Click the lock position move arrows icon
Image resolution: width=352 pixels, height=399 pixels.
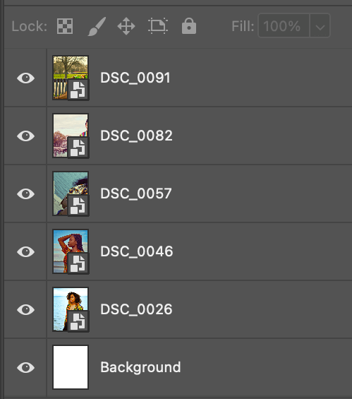coord(126,26)
